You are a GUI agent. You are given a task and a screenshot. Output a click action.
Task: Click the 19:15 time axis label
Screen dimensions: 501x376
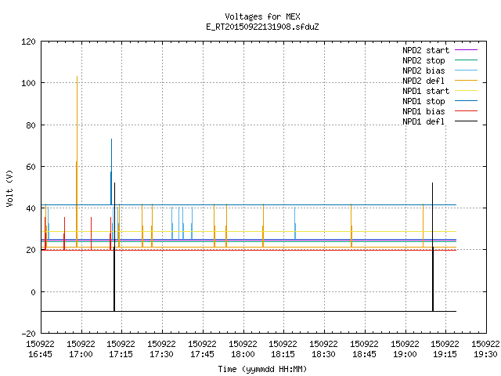tap(445, 355)
